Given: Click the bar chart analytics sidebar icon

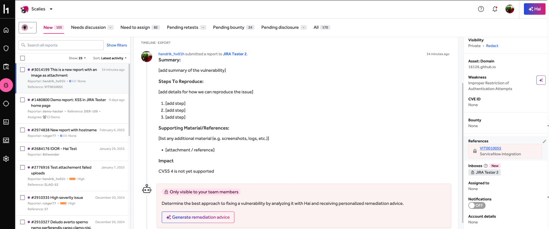Looking at the screenshot, I should point(6,122).
